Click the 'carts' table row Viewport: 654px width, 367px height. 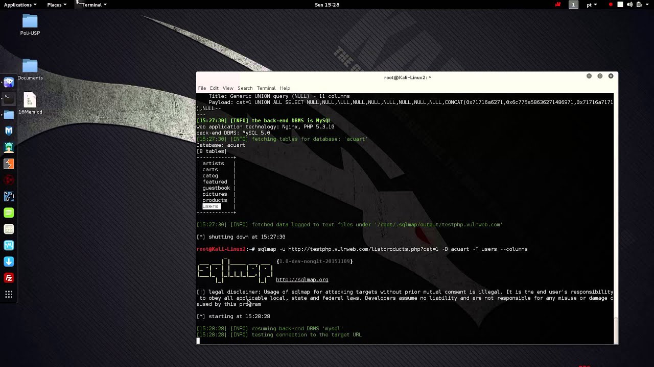tap(210, 170)
